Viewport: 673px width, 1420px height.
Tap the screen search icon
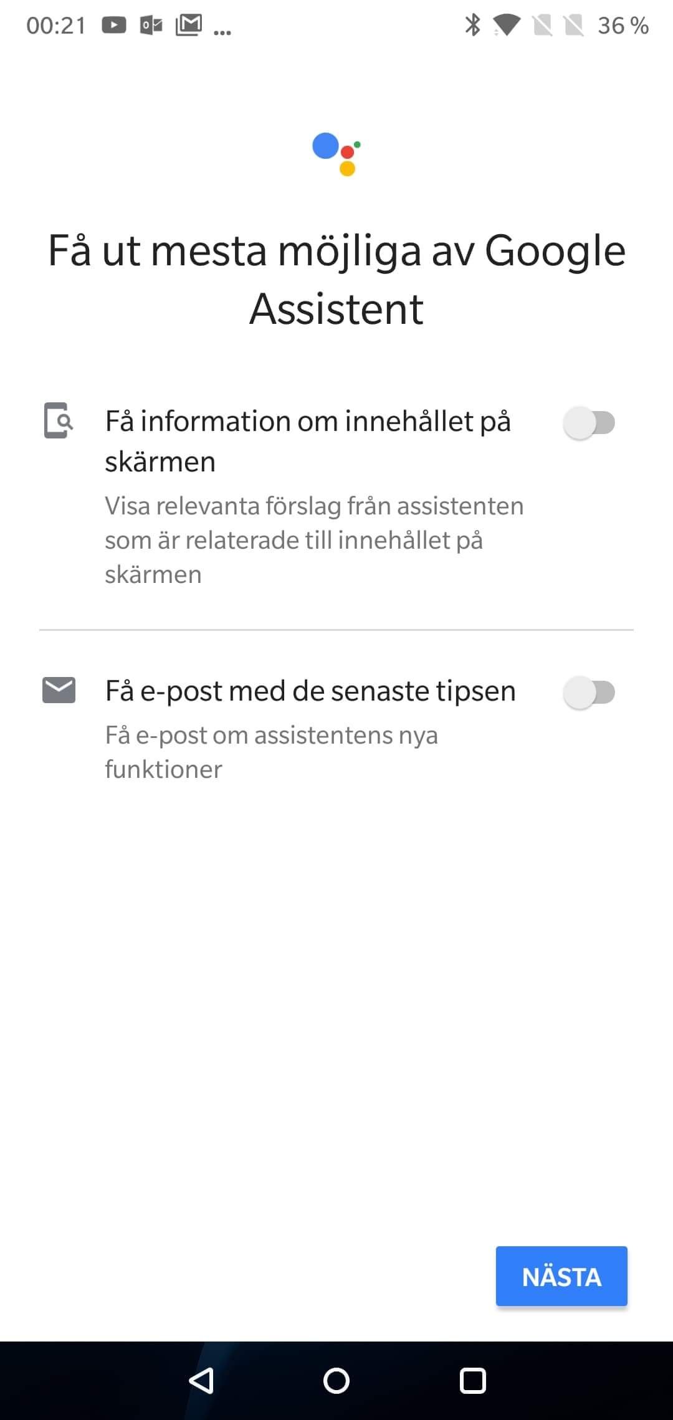[58, 421]
